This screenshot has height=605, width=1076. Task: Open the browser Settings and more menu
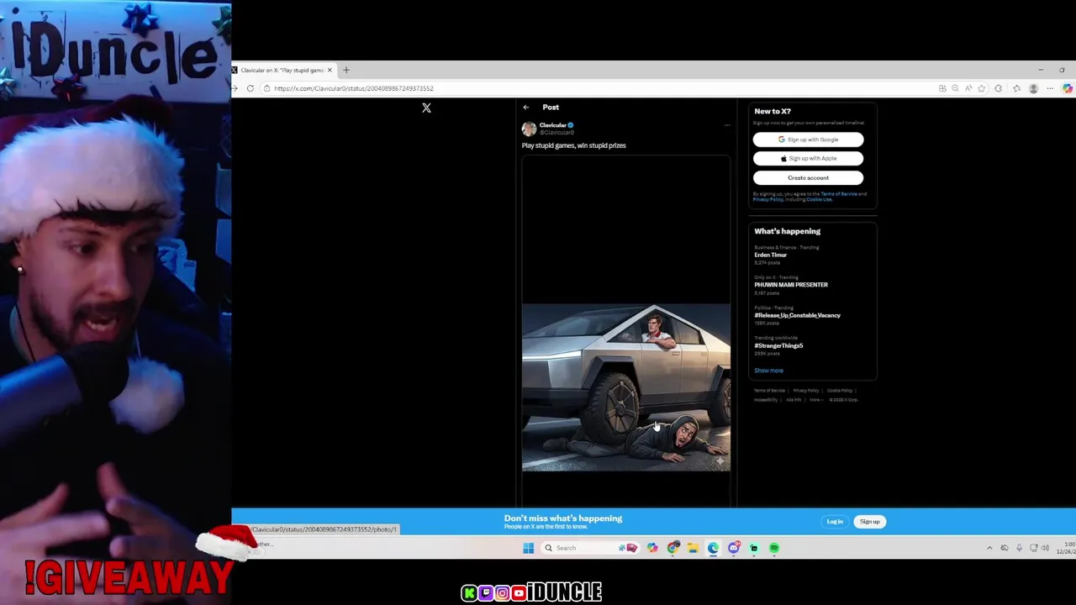click(1050, 88)
